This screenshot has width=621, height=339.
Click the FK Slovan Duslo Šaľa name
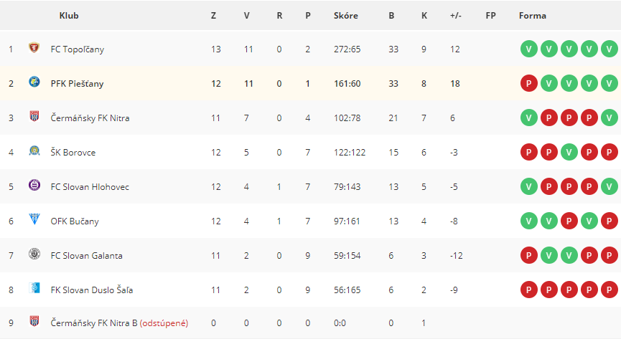pyautogui.click(x=92, y=290)
